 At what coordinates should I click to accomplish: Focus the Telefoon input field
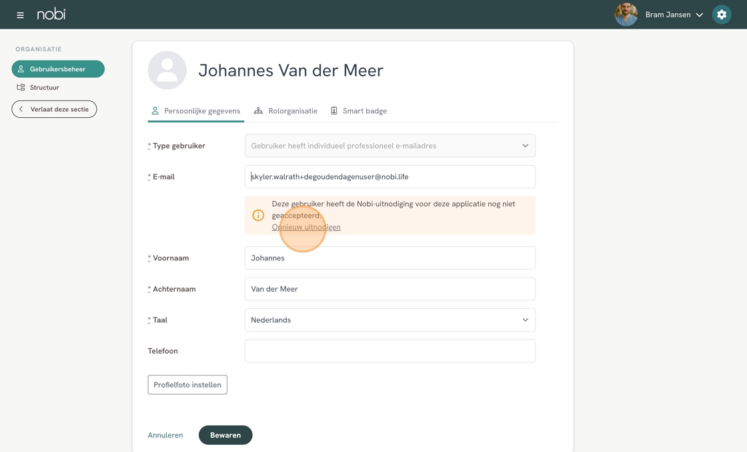coord(390,351)
